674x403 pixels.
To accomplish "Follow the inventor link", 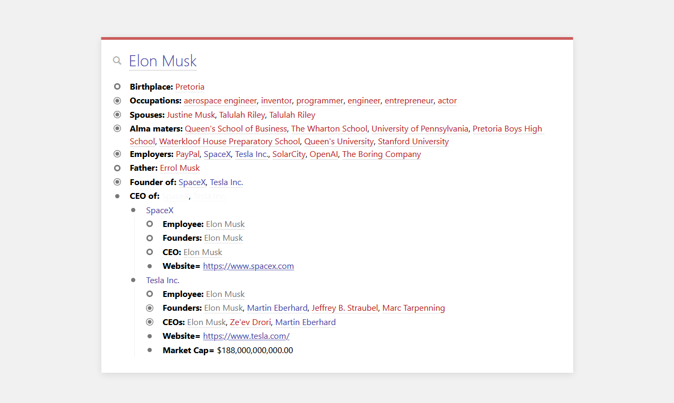I will [276, 101].
